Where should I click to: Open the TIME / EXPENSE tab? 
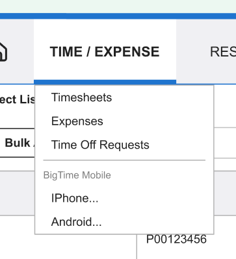[105, 52]
